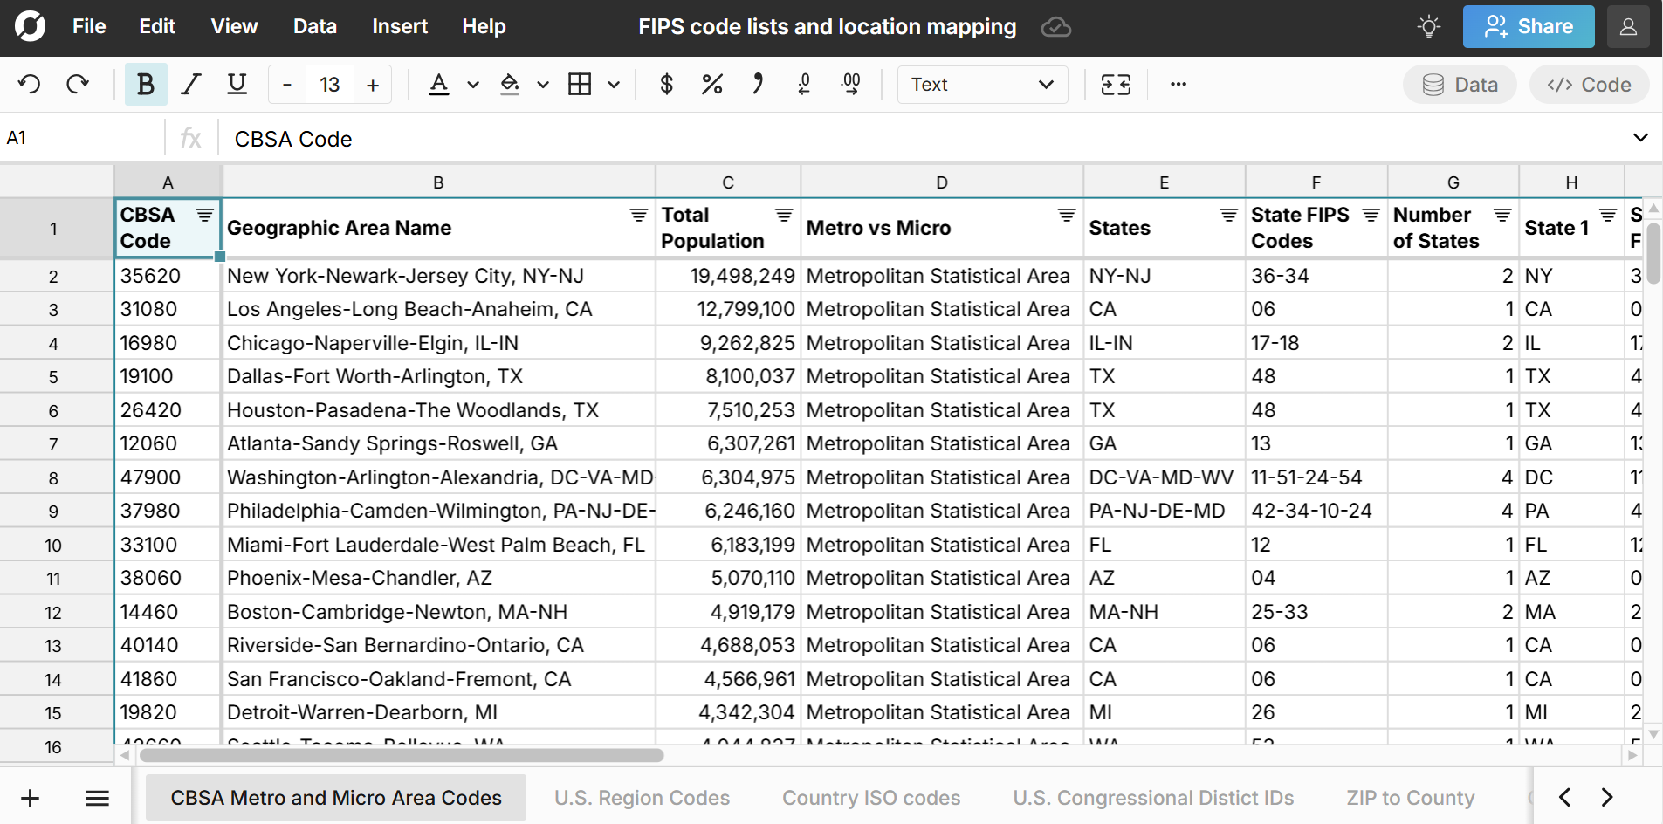Open the Text number format dropdown
1663x824 pixels.
[x=981, y=84]
